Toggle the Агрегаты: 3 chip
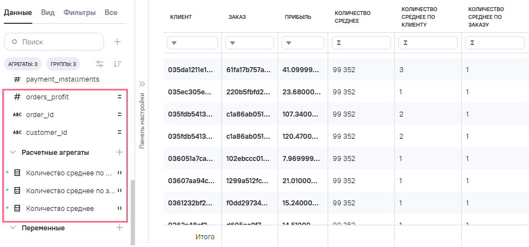Image resolution: width=529 pixels, height=247 pixels. 22,64
